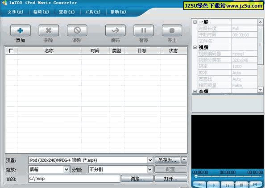This screenshot has height=188, width=265.
Task: Click the play button in the preview player
Action: pos(213,184)
